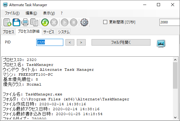This screenshot has width=180, height=121.
Task: Click the monitor icon beside フォルダを開く
Action: [161, 44]
